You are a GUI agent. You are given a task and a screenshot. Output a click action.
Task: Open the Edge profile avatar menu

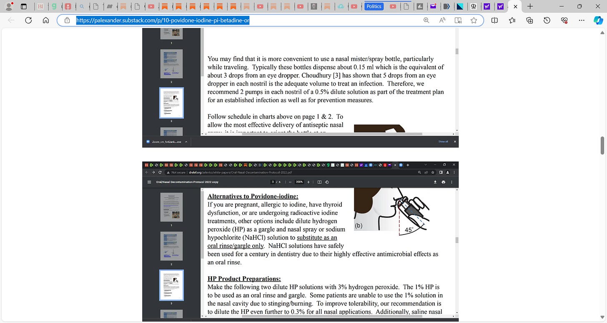pos(9,6)
